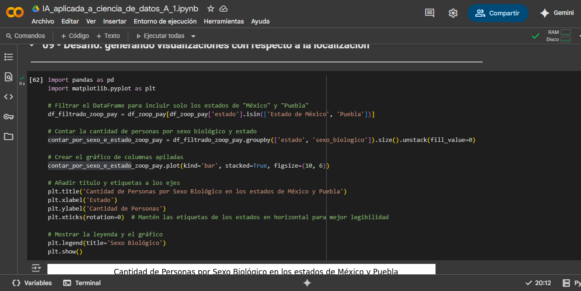Click the plt.xlabel('Estado') line
This screenshot has height=291, width=581.
(x=83, y=200)
